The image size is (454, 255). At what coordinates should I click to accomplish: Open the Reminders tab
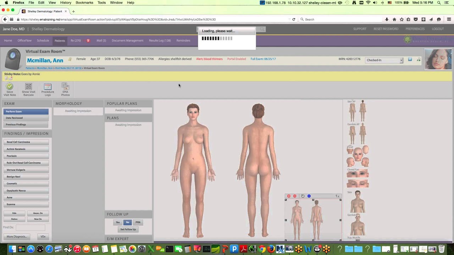(x=183, y=40)
